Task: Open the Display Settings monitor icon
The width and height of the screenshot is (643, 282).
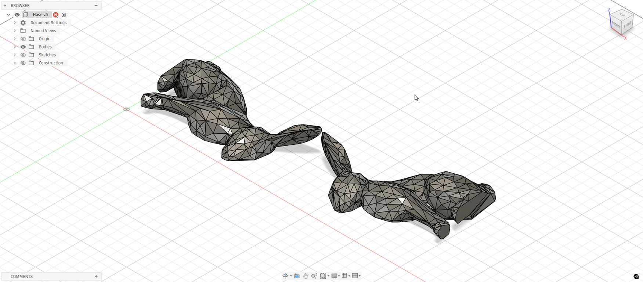Action: (x=334, y=276)
